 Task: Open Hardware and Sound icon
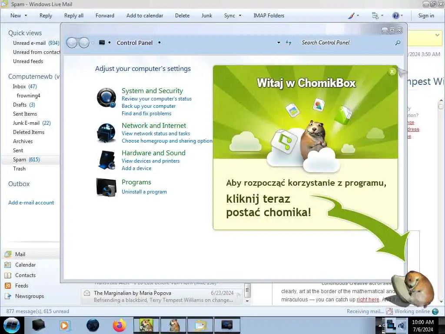tap(107, 160)
